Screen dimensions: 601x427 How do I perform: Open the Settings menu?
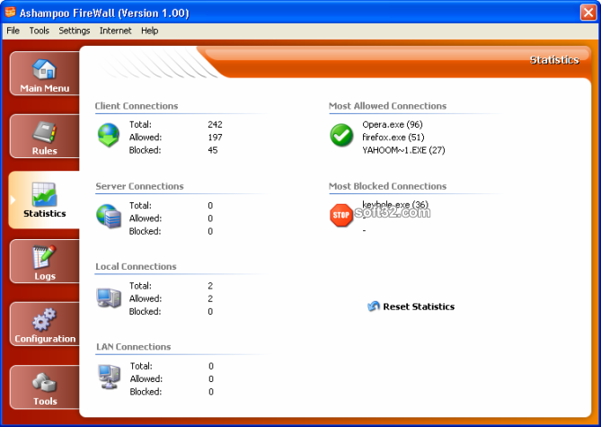point(74,31)
